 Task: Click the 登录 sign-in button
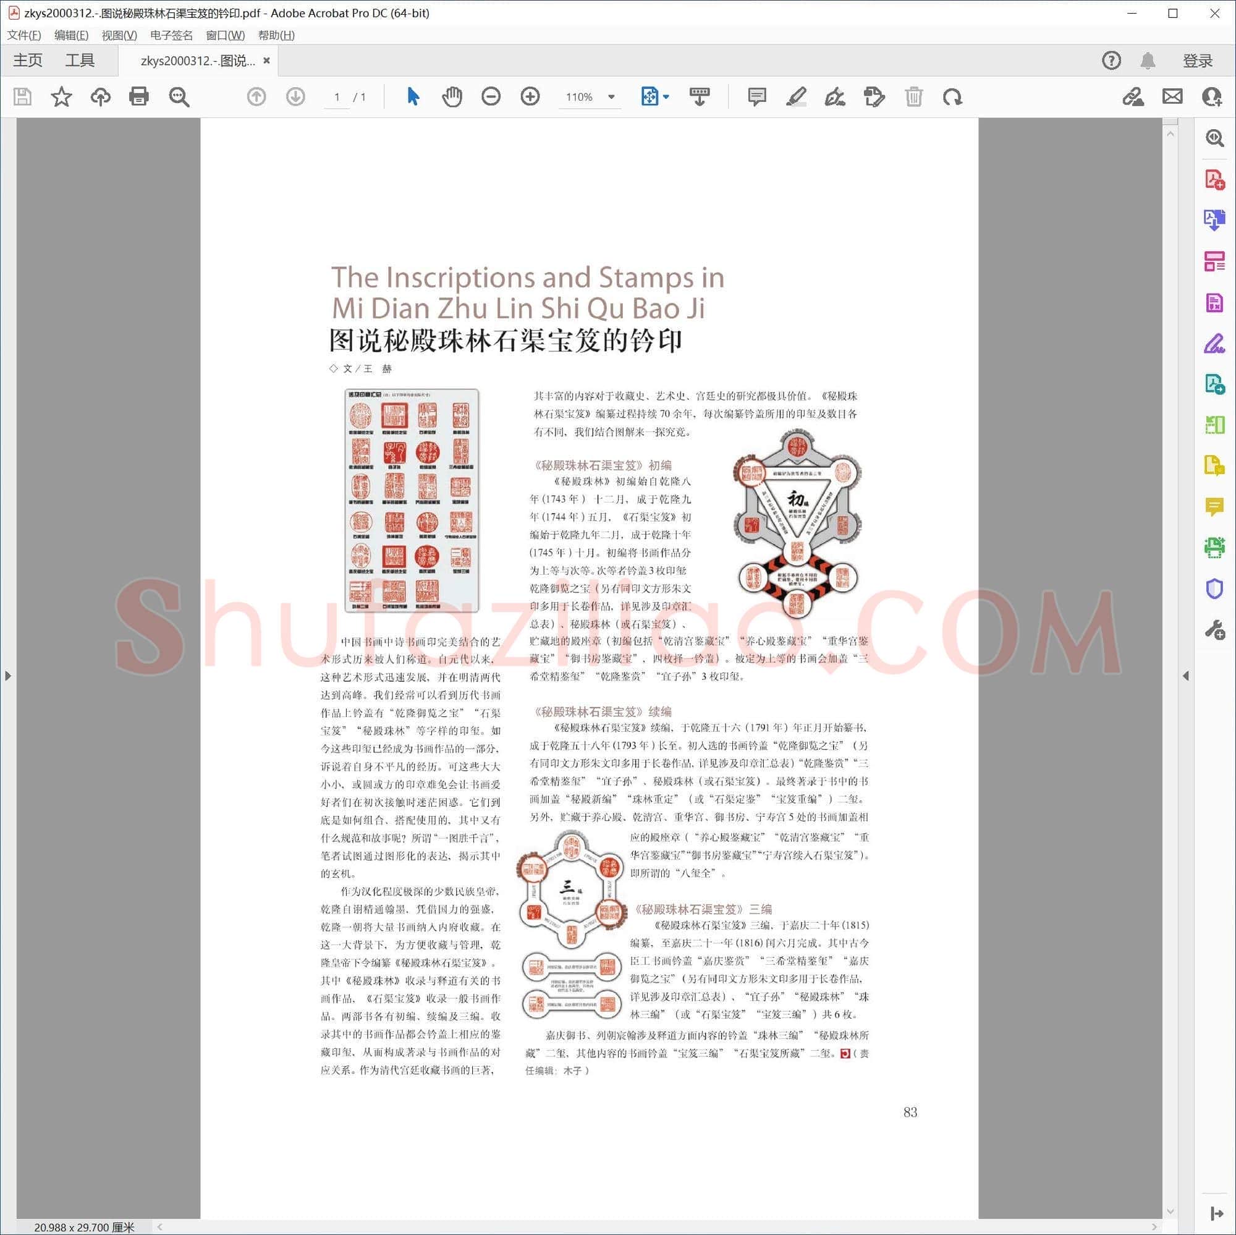click(1198, 61)
